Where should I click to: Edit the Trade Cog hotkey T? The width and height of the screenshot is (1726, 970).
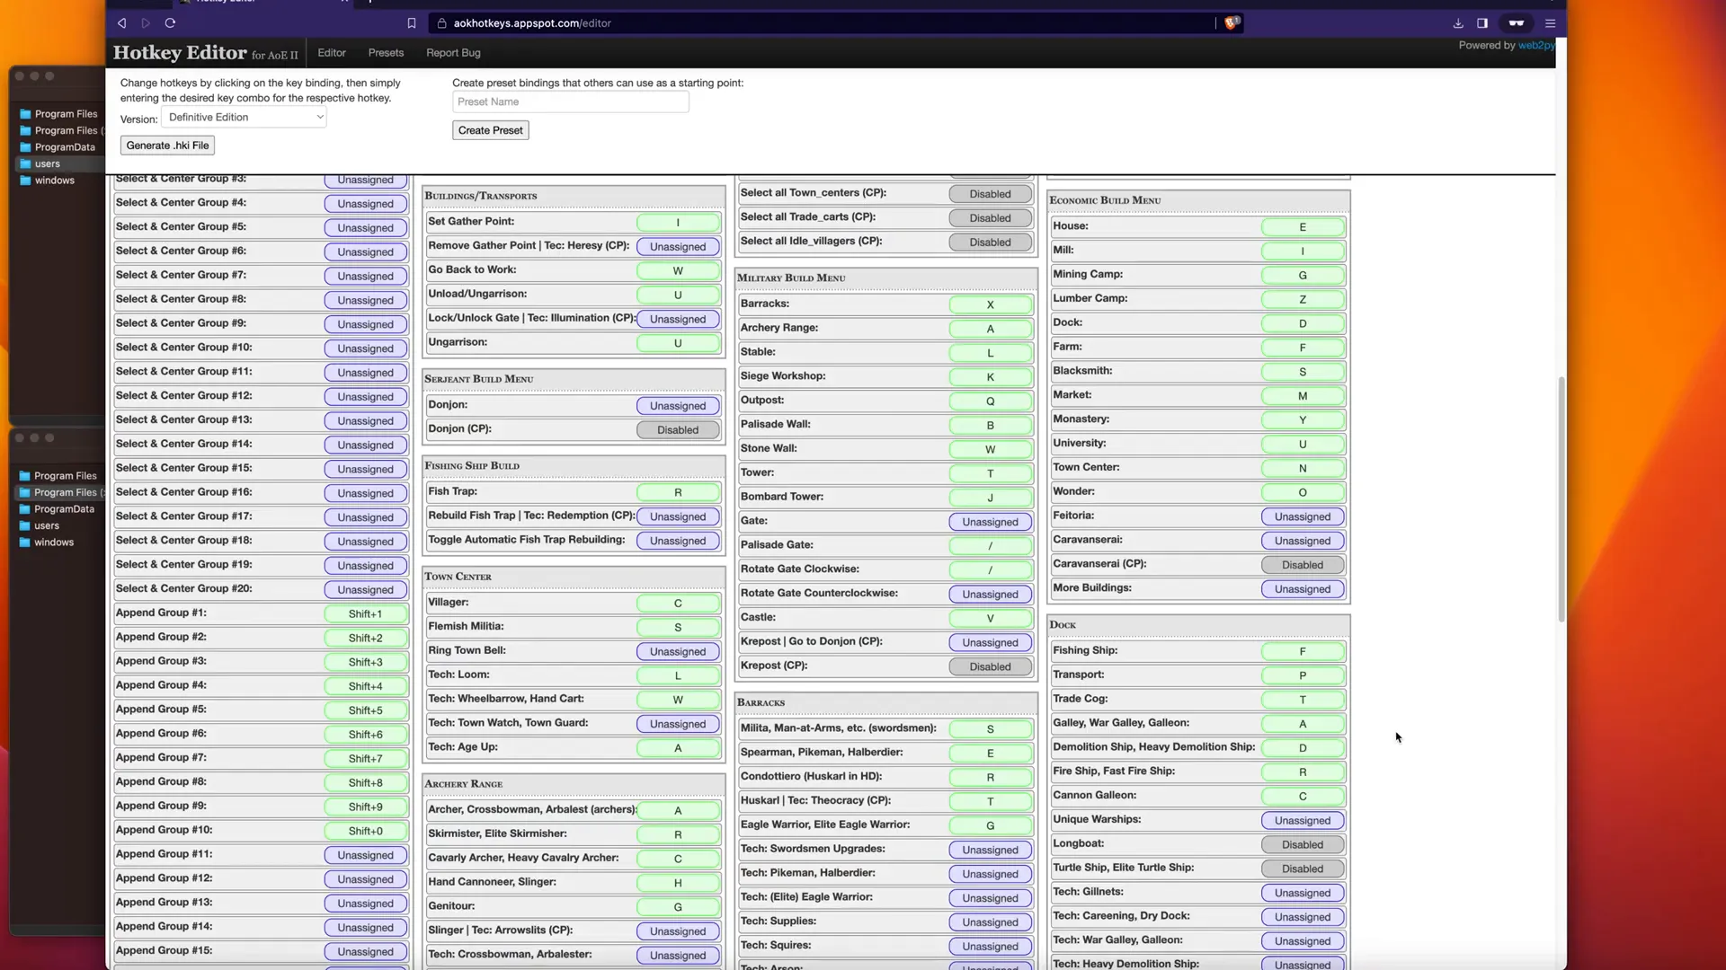1303,701
